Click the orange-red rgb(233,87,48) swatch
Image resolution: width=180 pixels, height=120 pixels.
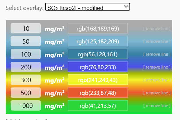(x=98, y=93)
